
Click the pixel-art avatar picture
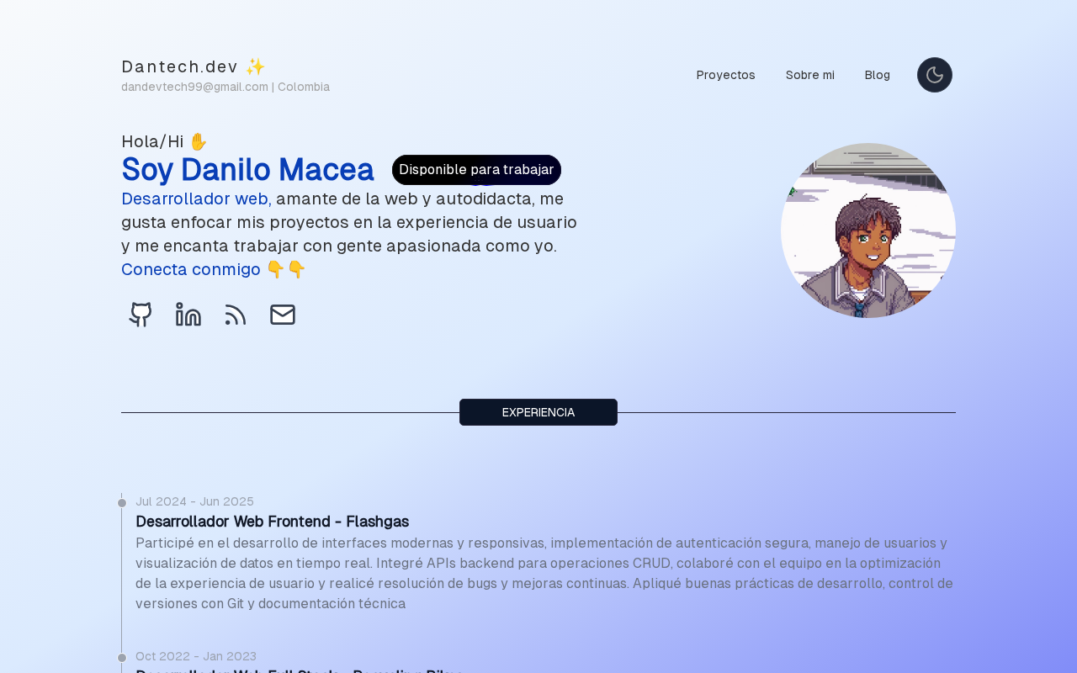pyautogui.click(x=868, y=231)
